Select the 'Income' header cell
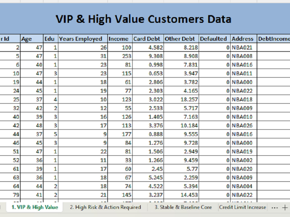 coord(120,39)
